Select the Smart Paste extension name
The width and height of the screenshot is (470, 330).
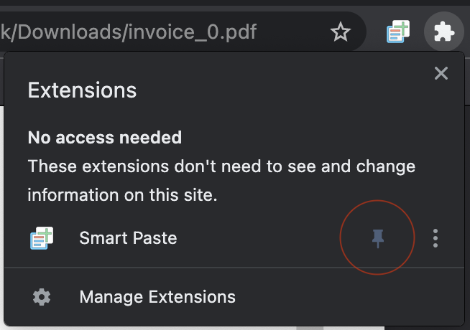[x=128, y=238]
